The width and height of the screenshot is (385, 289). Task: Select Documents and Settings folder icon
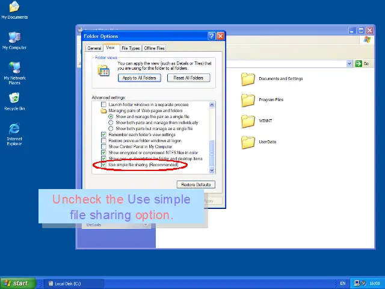tap(248, 79)
